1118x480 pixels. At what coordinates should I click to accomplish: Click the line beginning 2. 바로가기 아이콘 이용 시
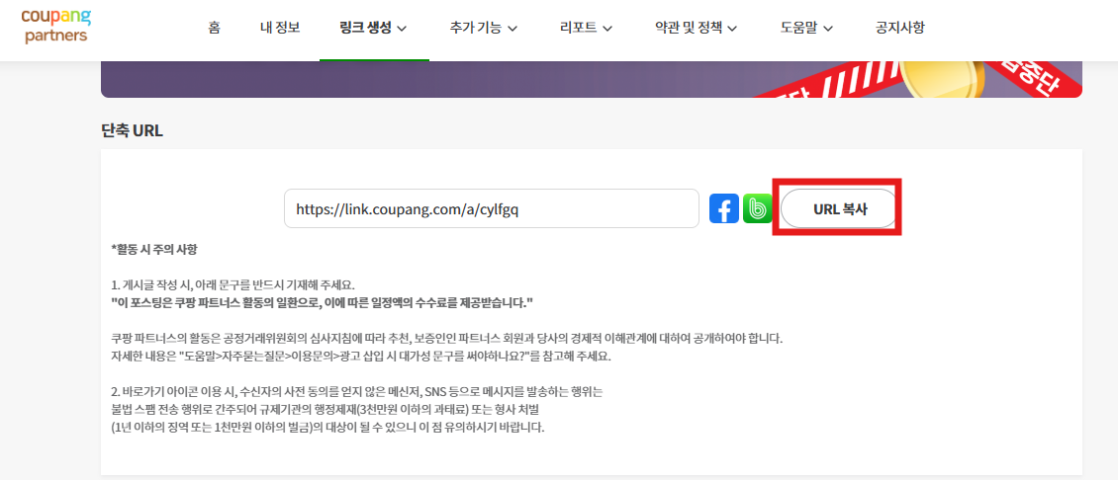coord(357,392)
